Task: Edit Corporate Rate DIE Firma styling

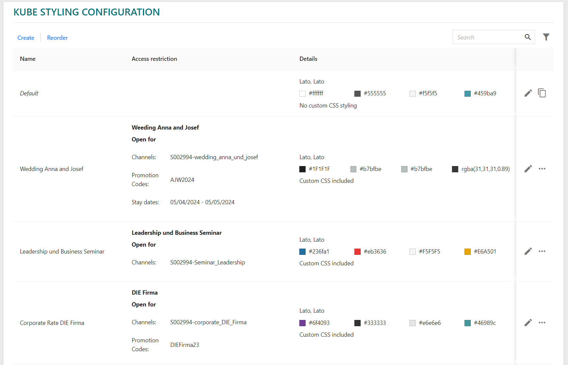Action: [528, 323]
